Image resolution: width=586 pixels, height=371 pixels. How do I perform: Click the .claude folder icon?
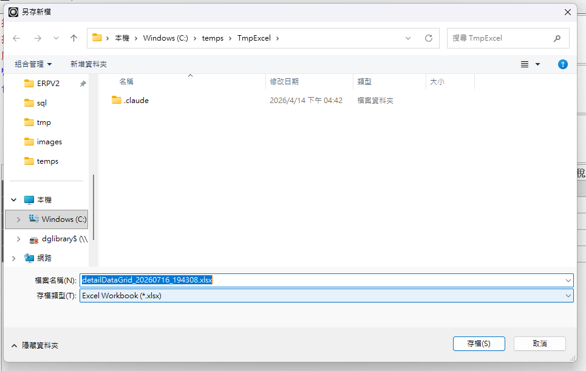coord(117,100)
